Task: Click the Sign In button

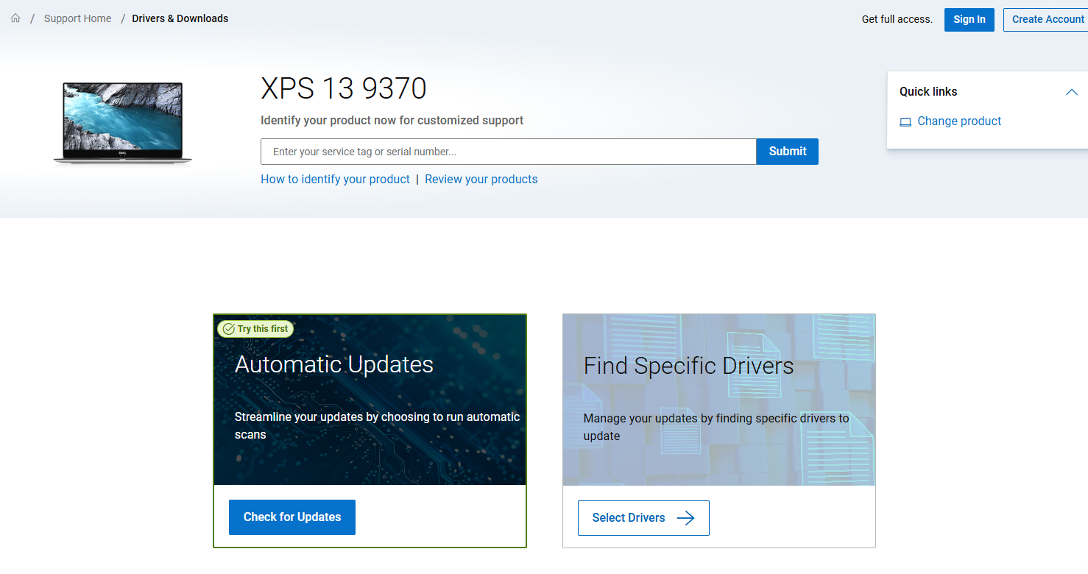Action: coord(969,19)
